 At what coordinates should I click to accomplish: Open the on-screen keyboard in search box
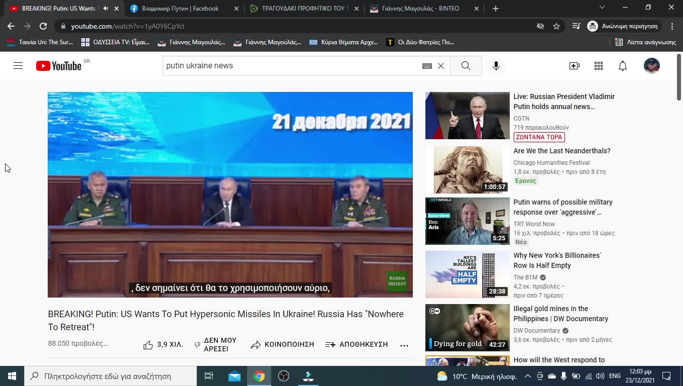coord(427,66)
